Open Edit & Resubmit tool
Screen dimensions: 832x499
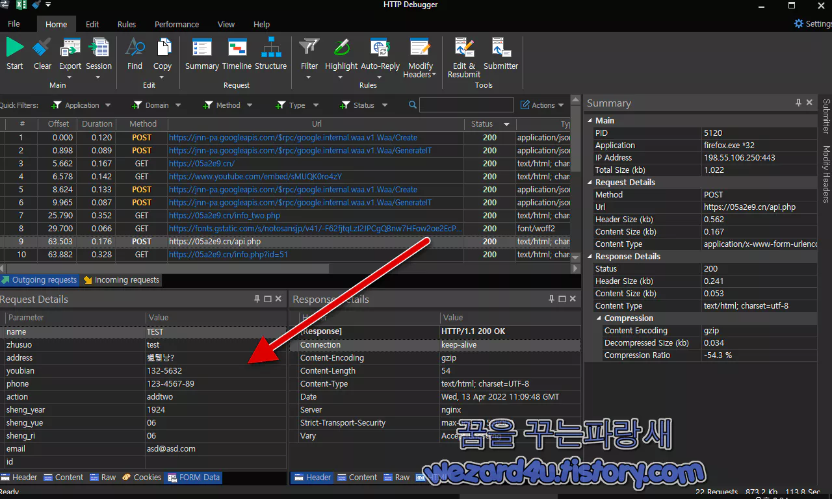464,47
